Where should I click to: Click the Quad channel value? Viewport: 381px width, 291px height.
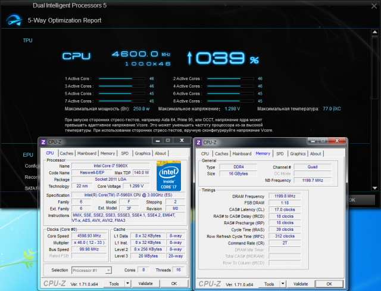tap(313, 167)
